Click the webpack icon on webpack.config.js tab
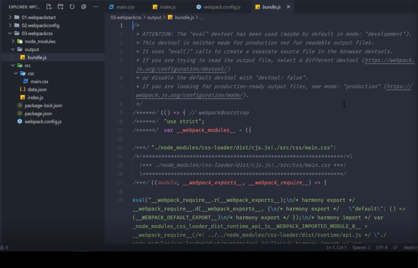The image size is (418, 268). click(199, 7)
